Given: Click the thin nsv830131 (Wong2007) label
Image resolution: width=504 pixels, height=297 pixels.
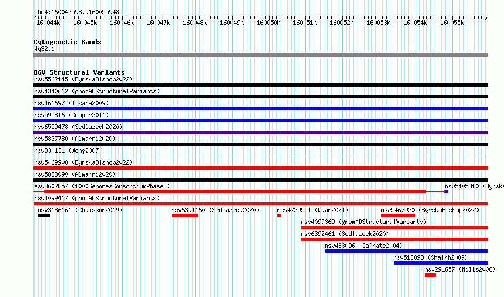Looking at the screenshot, I should 68,150.
